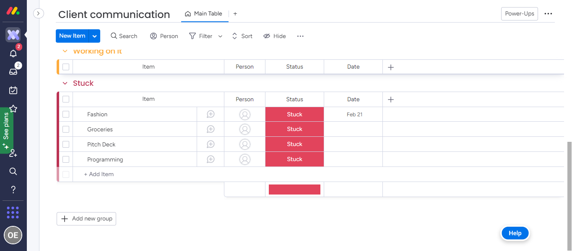Open the apps grid icon

[x=13, y=213]
